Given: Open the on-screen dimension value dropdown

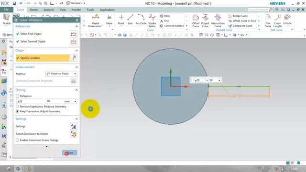Looking at the screenshot, I should [x=219, y=80].
